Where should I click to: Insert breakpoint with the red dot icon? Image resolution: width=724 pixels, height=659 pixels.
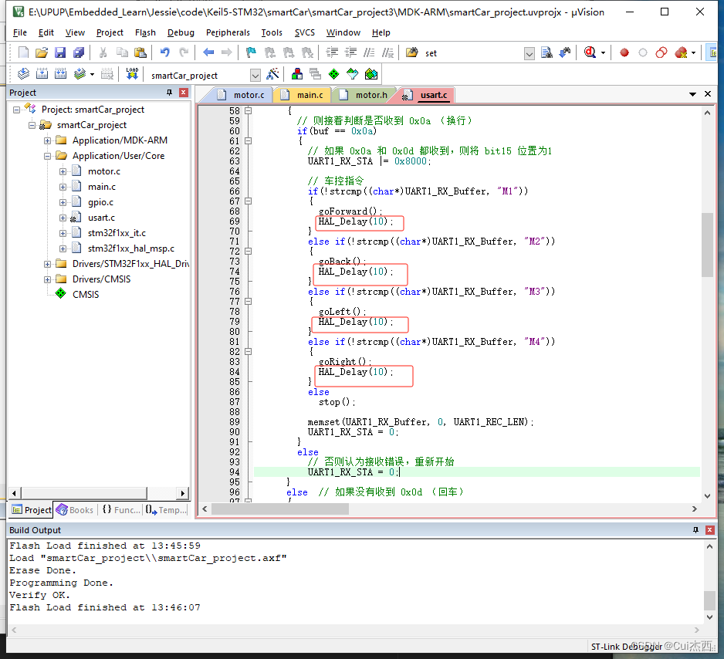[624, 52]
